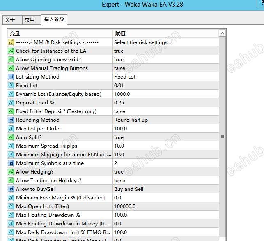Select the Max Daily Drawdown Limit % FTMO label
This screenshot has width=264, height=241.
point(63,232)
